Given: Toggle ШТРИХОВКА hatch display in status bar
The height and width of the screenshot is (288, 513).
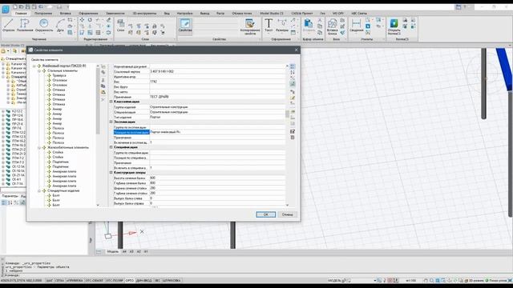Looking at the screenshot, I should click(172, 281).
